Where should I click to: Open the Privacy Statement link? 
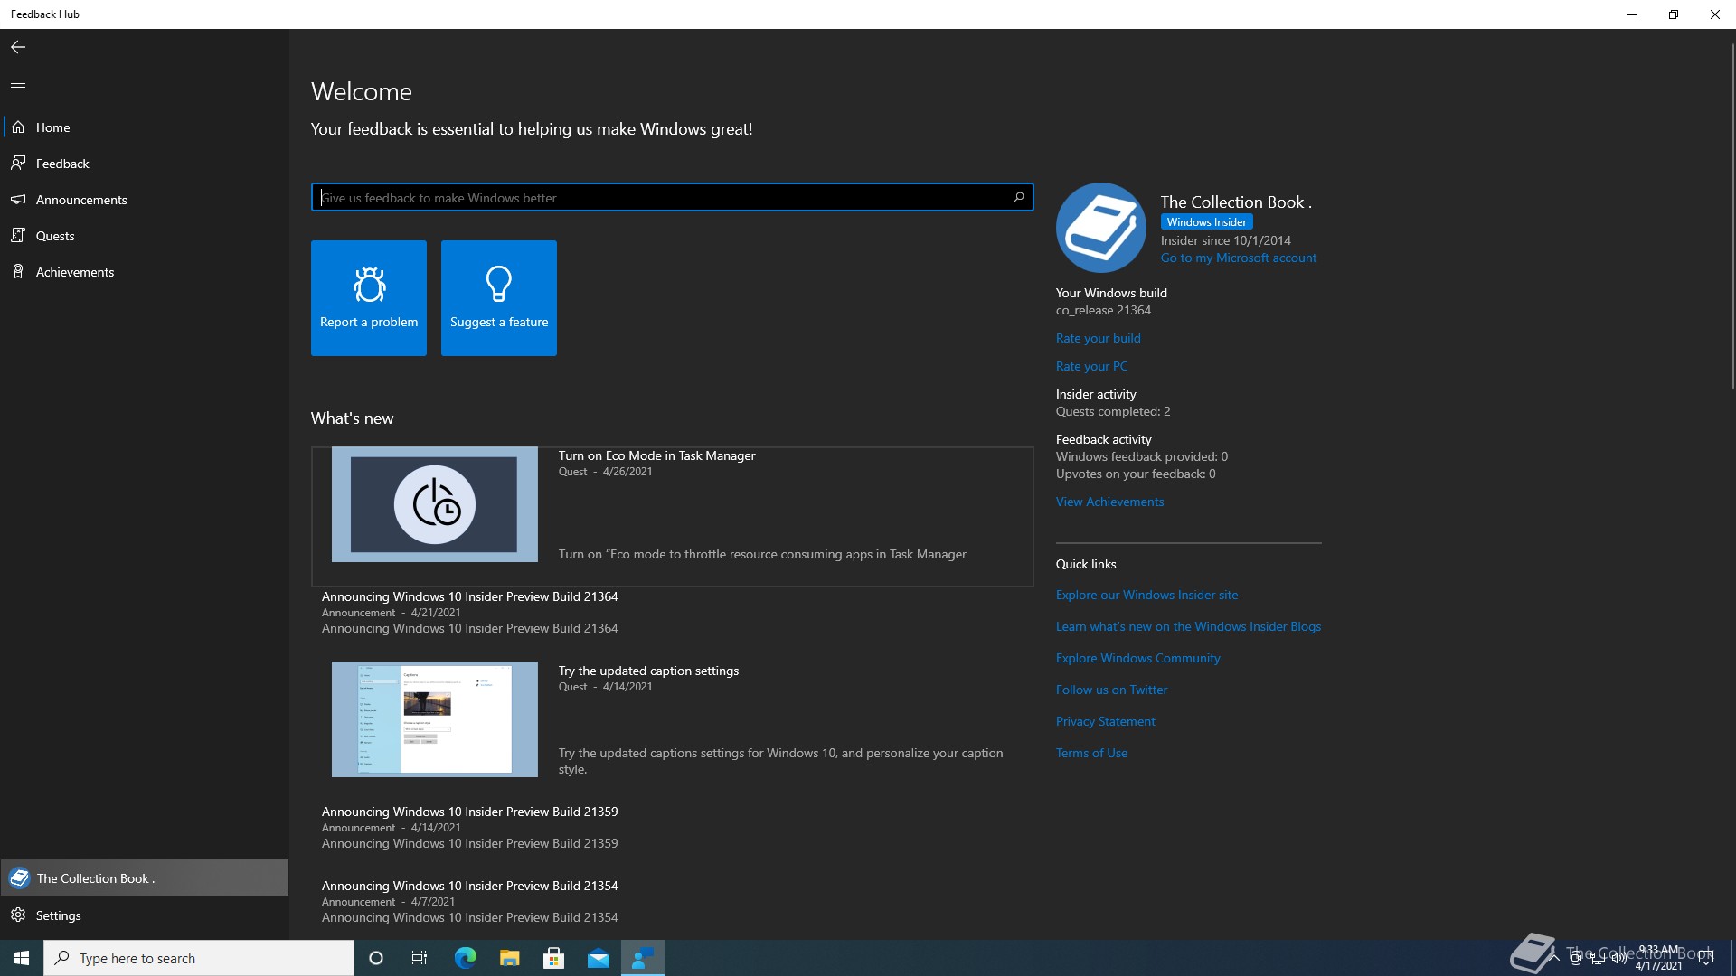(x=1105, y=721)
